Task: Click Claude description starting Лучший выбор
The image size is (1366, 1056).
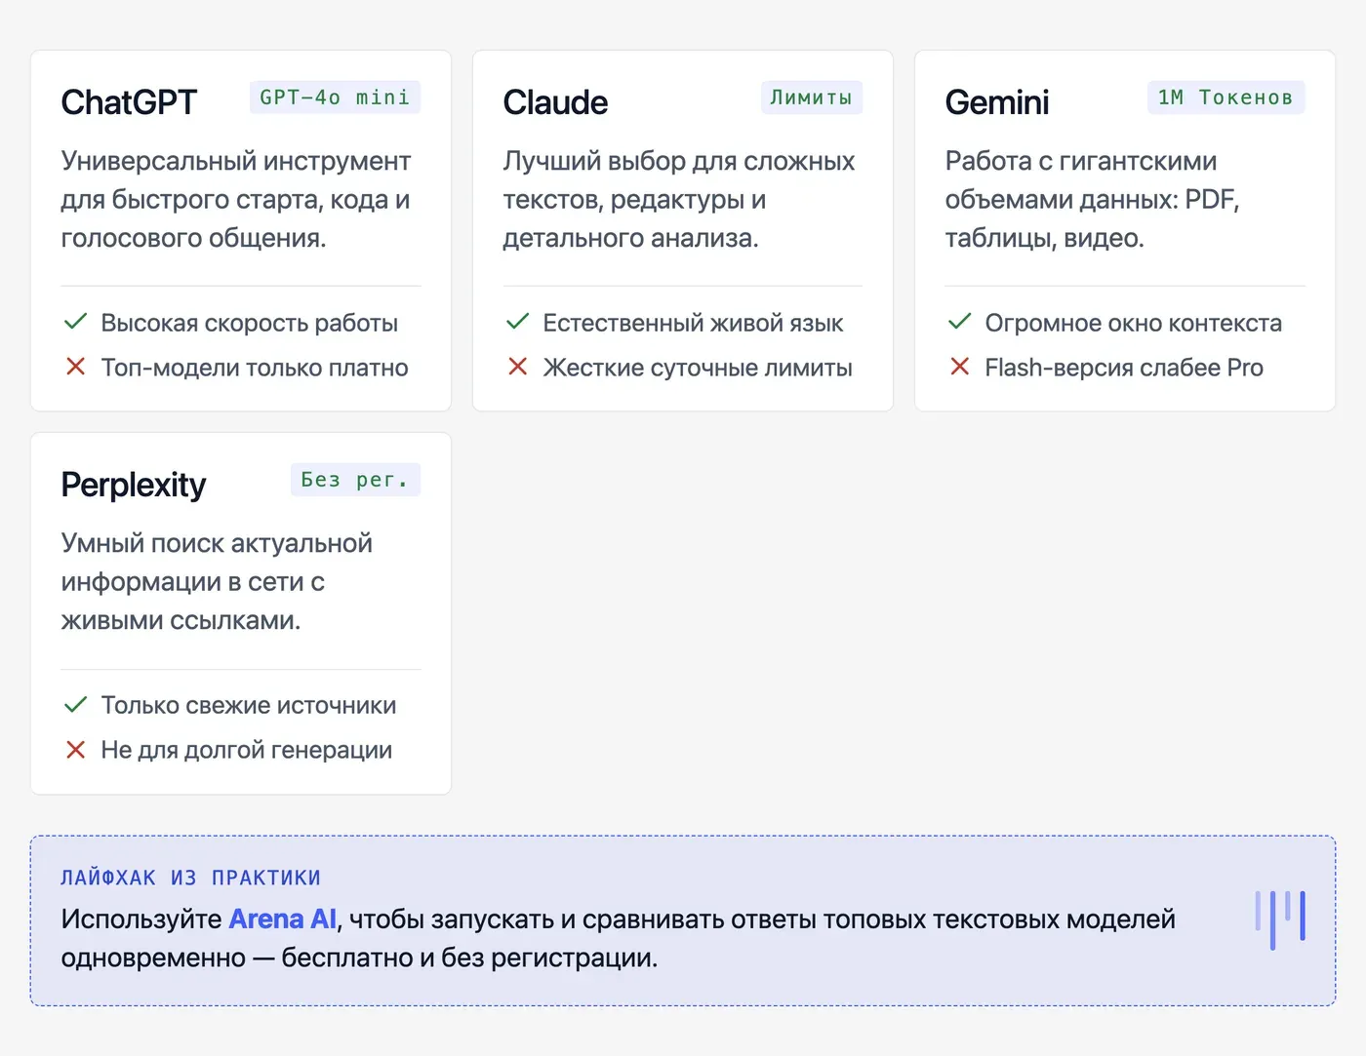Action: coord(679,199)
